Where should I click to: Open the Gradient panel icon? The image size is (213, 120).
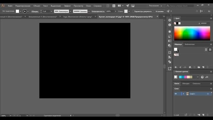pos(169,41)
